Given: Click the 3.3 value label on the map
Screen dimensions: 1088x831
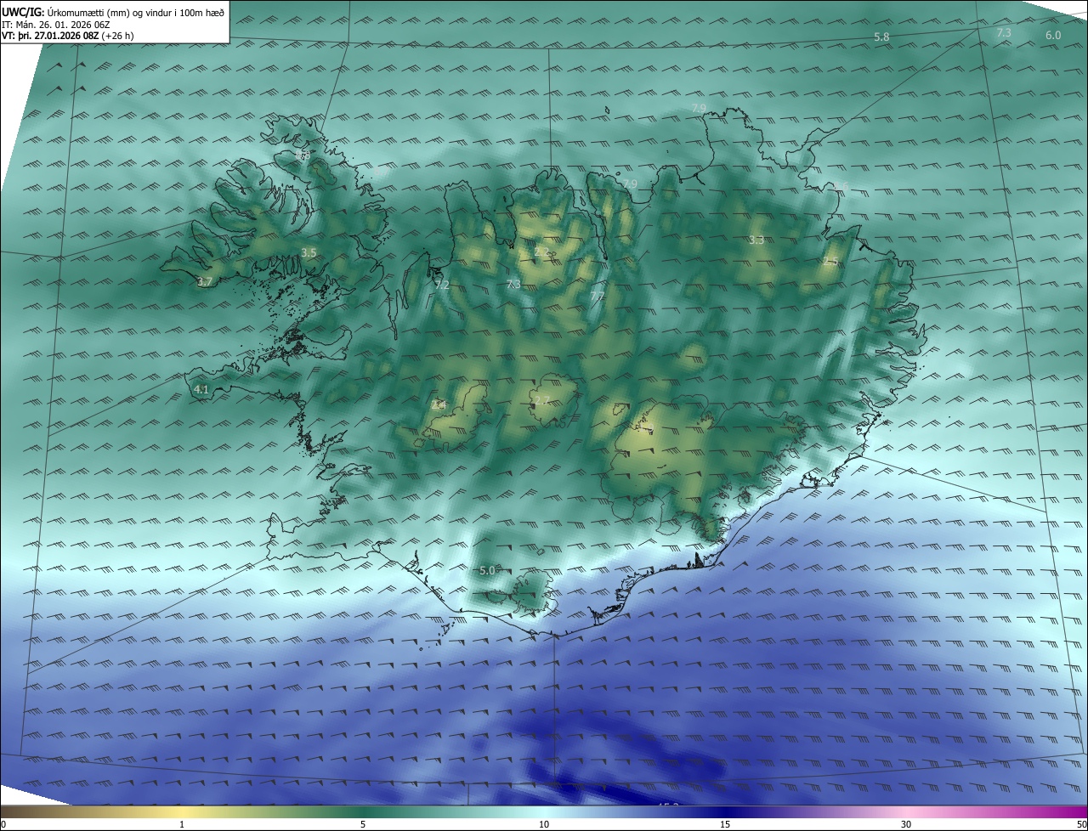Looking at the screenshot, I should [x=756, y=240].
